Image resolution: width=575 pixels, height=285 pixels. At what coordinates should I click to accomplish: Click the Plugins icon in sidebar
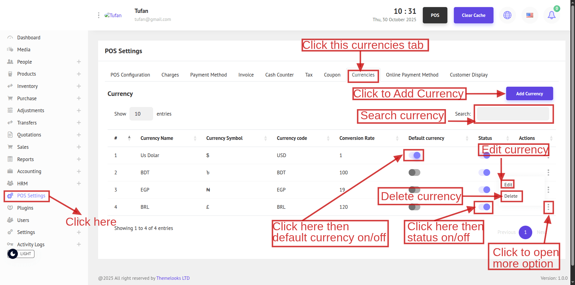10,208
